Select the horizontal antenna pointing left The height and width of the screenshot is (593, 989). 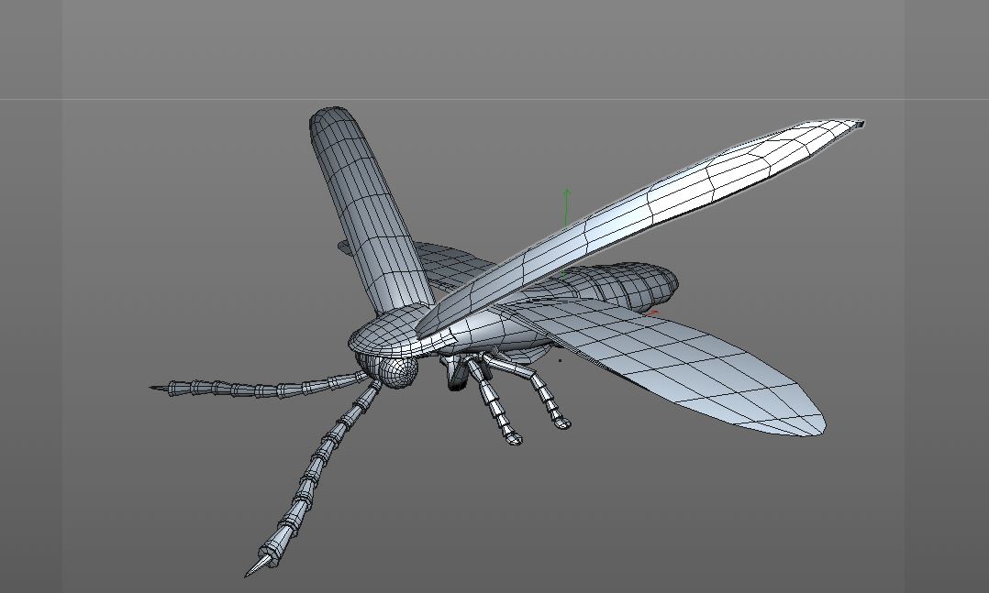[259, 387]
